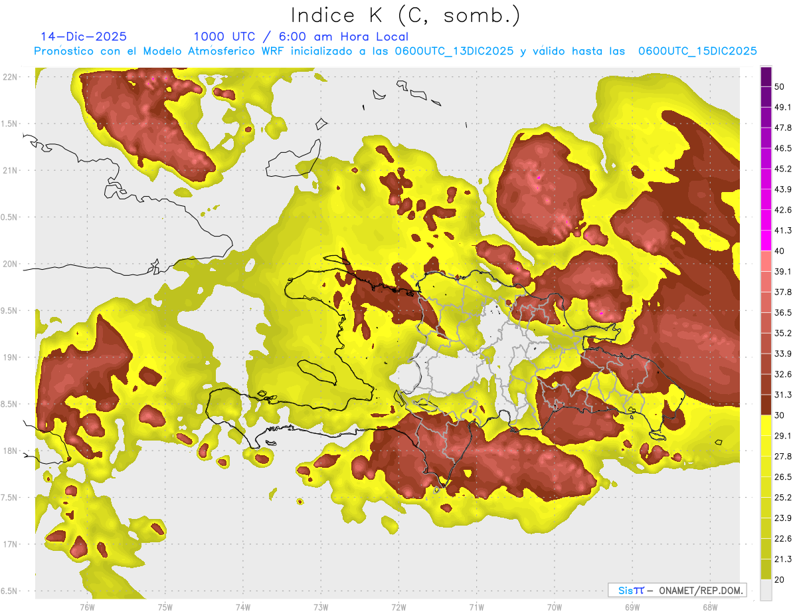Click the '17N' latitude label
This screenshot has height=616, width=797.
11,544
